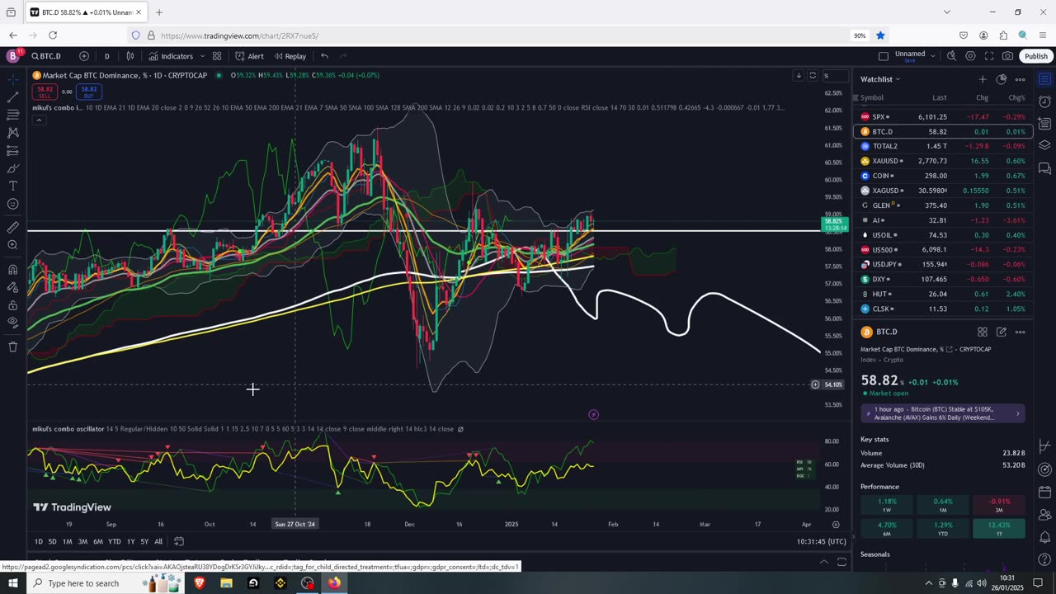Screen dimensions: 1056x594
Task: Open Bitcoin Stable at $105K news item
Action: pos(943,413)
